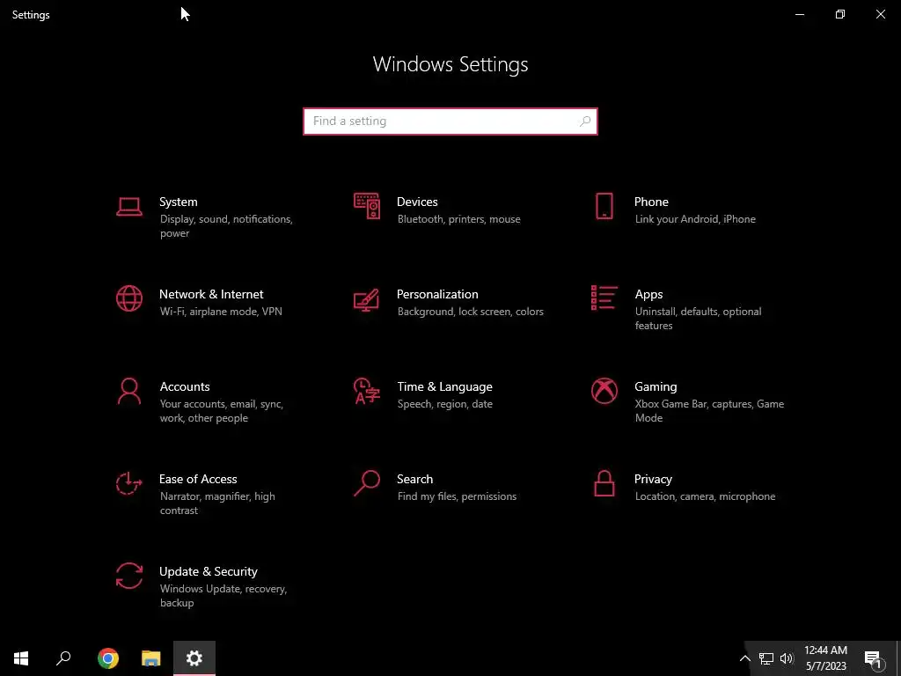The image size is (901, 676).
Task: Open the Windows Start menu
Action: [x=21, y=658]
